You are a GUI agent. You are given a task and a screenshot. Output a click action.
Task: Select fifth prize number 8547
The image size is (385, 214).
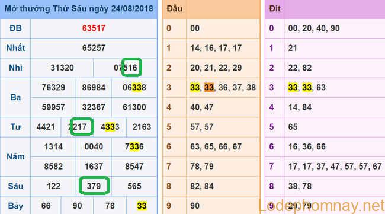coord(134,167)
